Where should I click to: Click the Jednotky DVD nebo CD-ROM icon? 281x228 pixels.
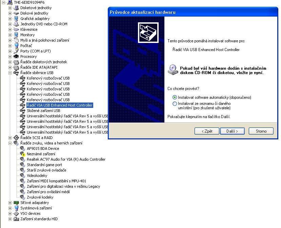(16, 24)
